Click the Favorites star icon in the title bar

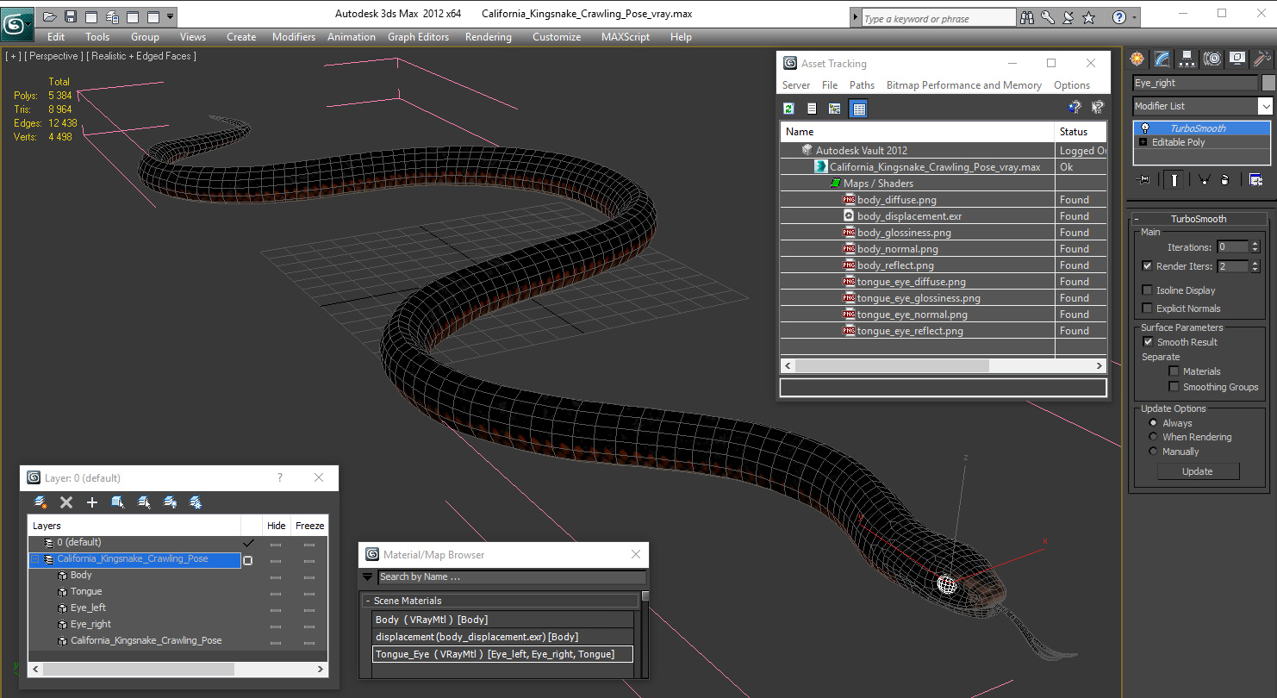tap(1088, 17)
